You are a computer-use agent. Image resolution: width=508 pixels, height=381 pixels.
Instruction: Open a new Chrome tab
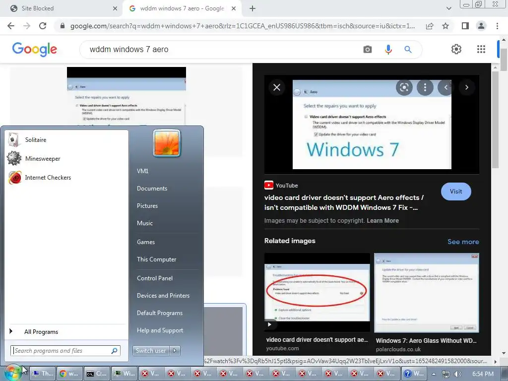(x=253, y=8)
